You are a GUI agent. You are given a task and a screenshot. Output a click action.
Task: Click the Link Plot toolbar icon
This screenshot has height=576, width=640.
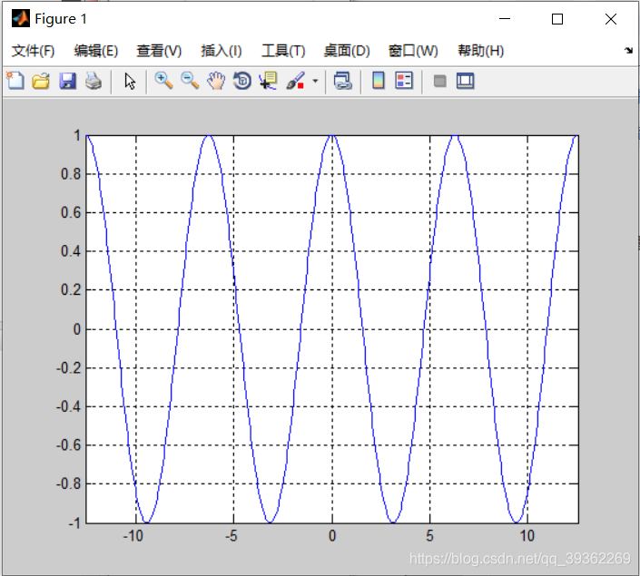[x=343, y=81]
